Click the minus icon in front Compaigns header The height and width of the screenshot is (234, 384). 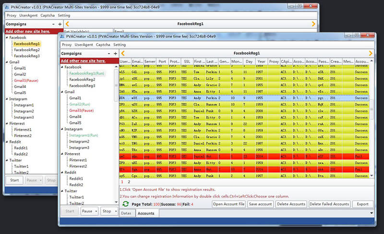[108, 54]
